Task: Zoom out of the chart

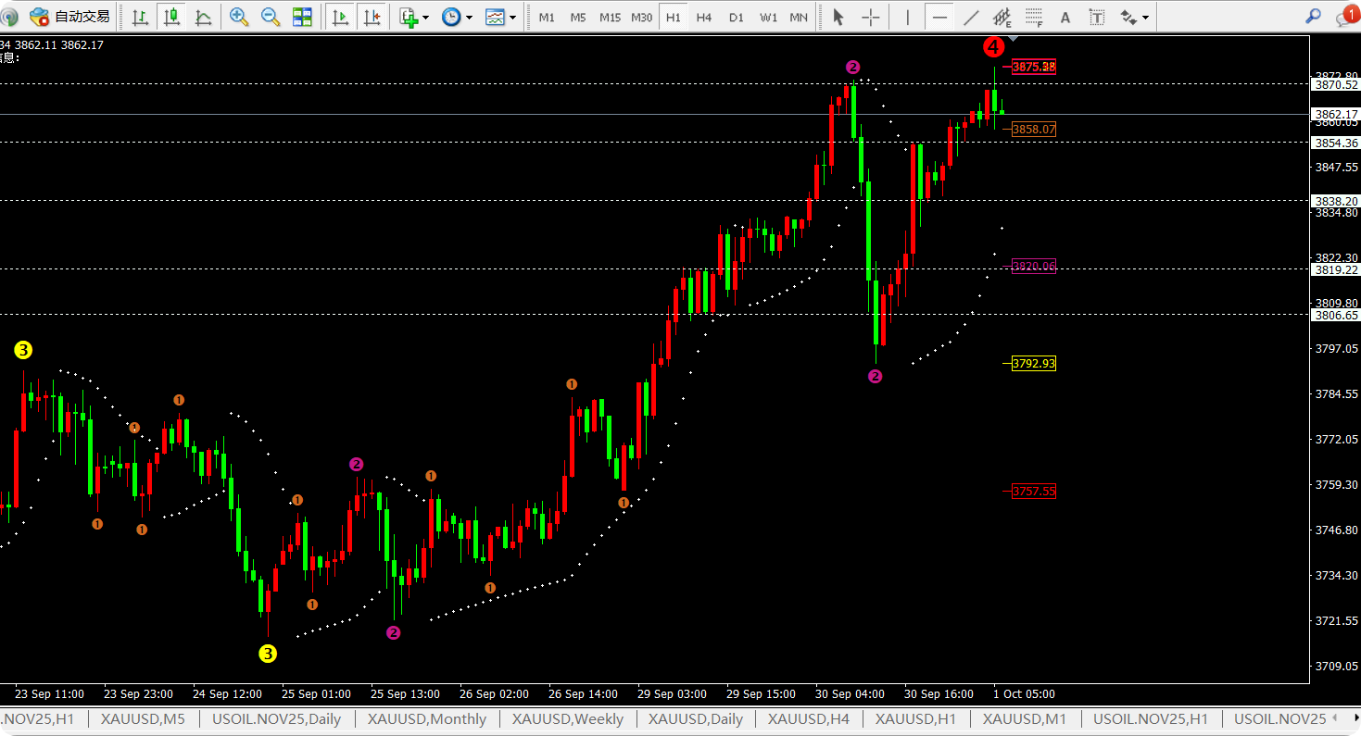Action: tap(271, 17)
